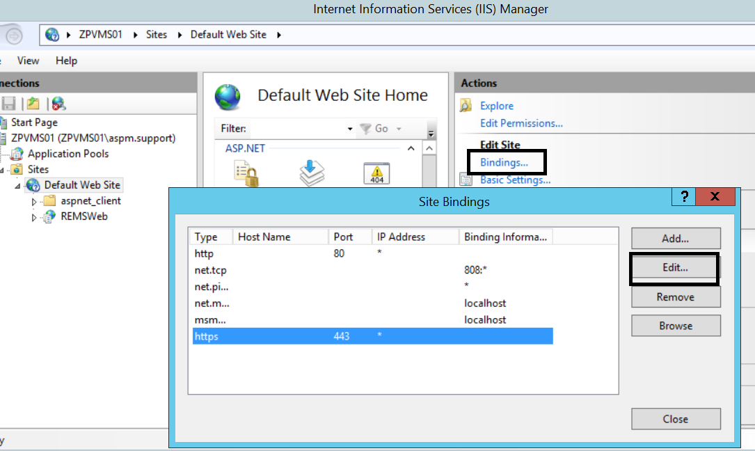The width and height of the screenshot is (755, 451).
Task: Open the Site Bindings help question mark
Action: (684, 196)
